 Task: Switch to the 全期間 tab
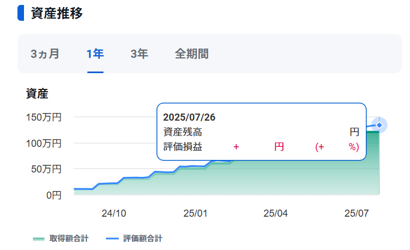pos(192,54)
